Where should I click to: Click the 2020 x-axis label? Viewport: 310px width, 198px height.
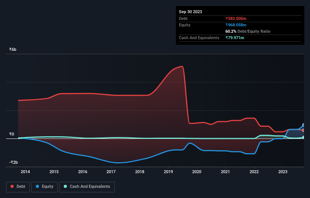click(197, 172)
